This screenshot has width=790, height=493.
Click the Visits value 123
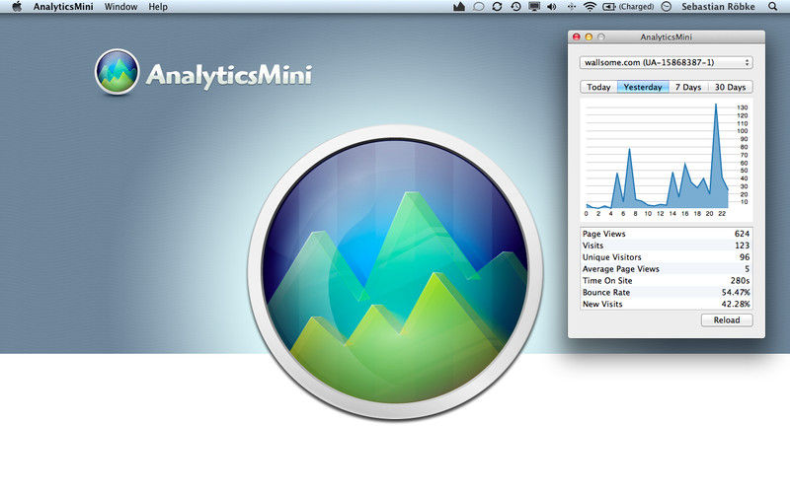click(x=742, y=246)
